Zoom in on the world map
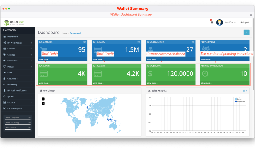Screen dimensions: 255x149 (43, 99)
